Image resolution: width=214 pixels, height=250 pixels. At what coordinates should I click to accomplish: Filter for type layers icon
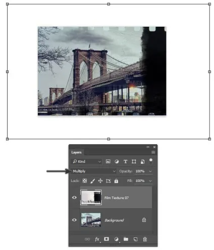[125, 161]
